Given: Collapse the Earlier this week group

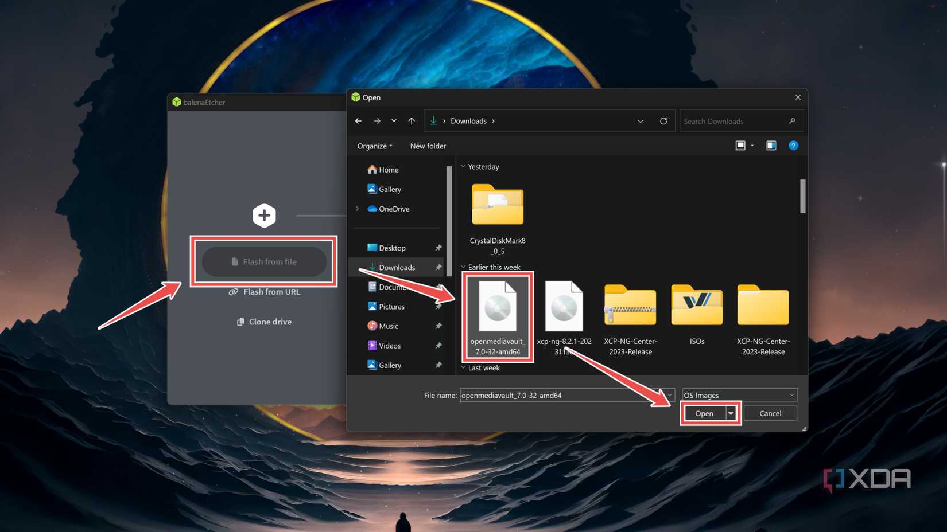Looking at the screenshot, I should click(x=463, y=267).
